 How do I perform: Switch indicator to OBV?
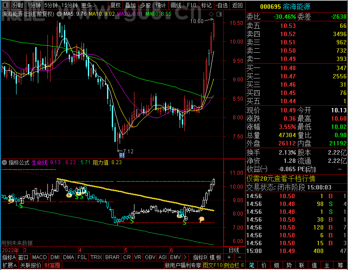(x=150, y=257)
